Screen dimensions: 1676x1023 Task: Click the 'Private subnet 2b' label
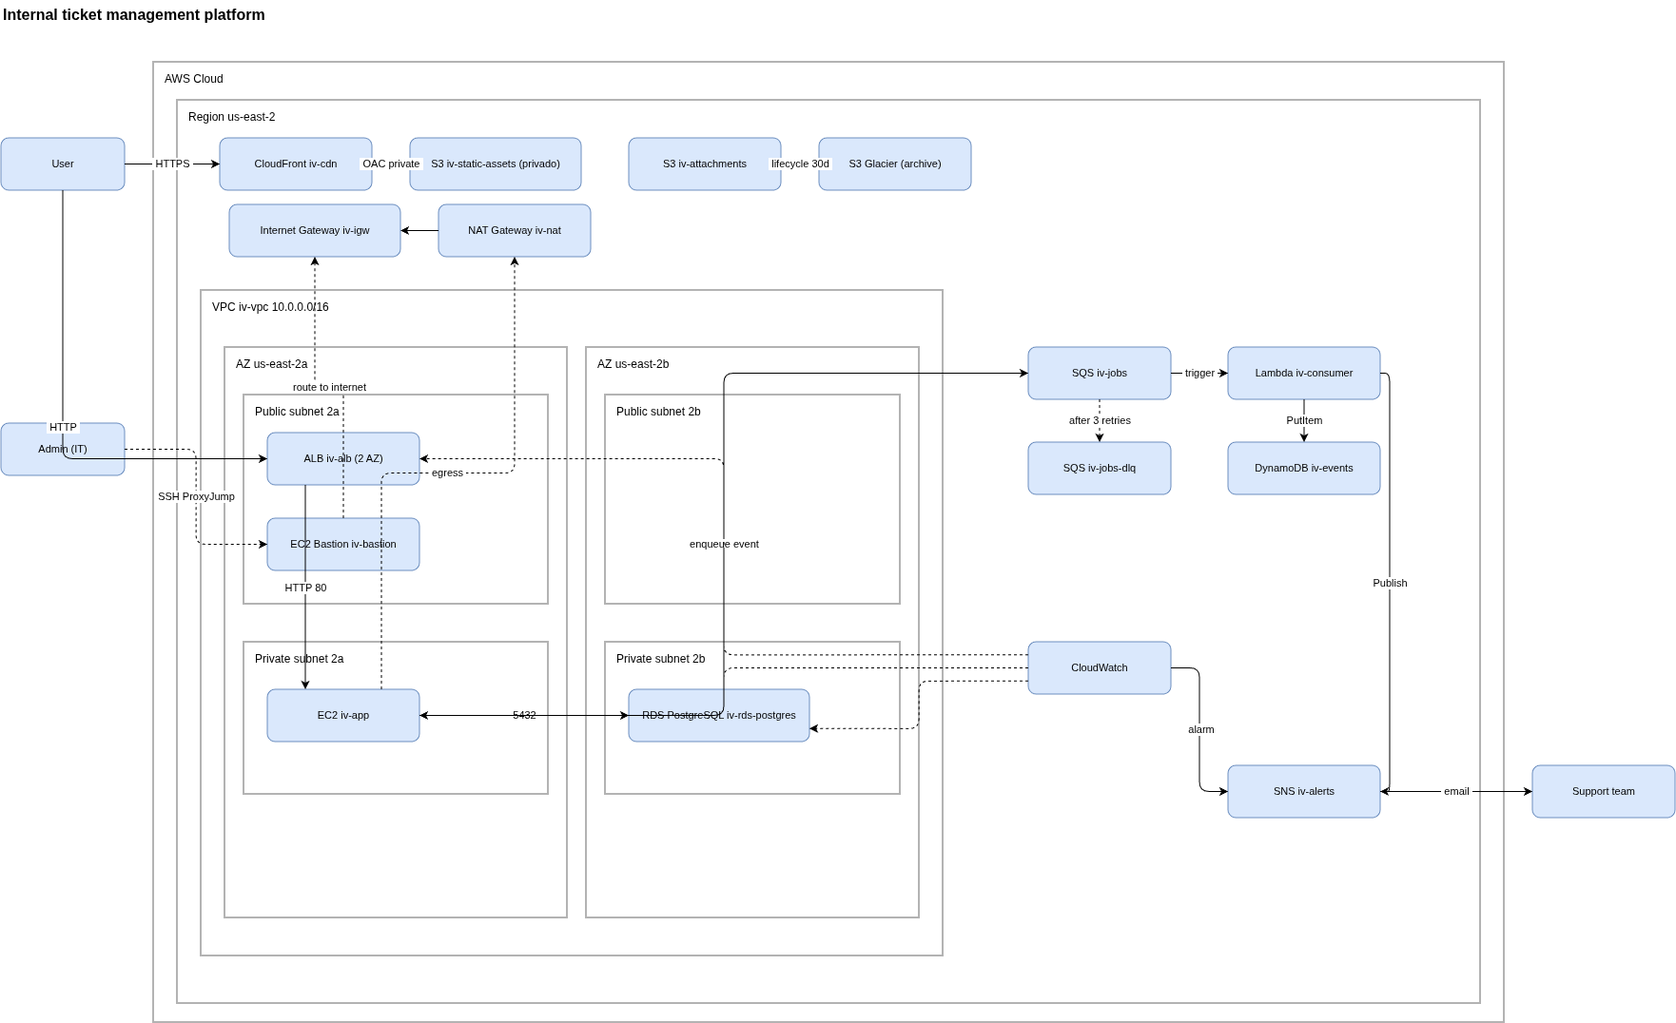pyautogui.click(x=661, y=659)
